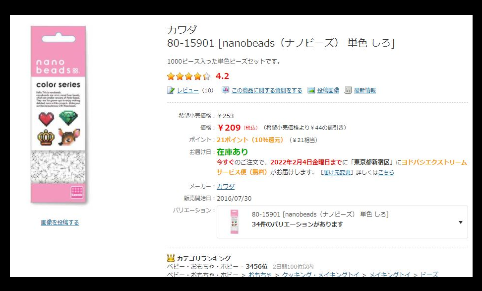Open the おもちゃ breadcrumb category
Screen dimensions: 482x291
tap(260, 275)
